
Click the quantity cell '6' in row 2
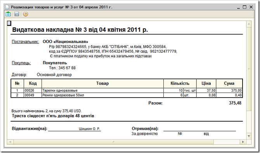173,95
